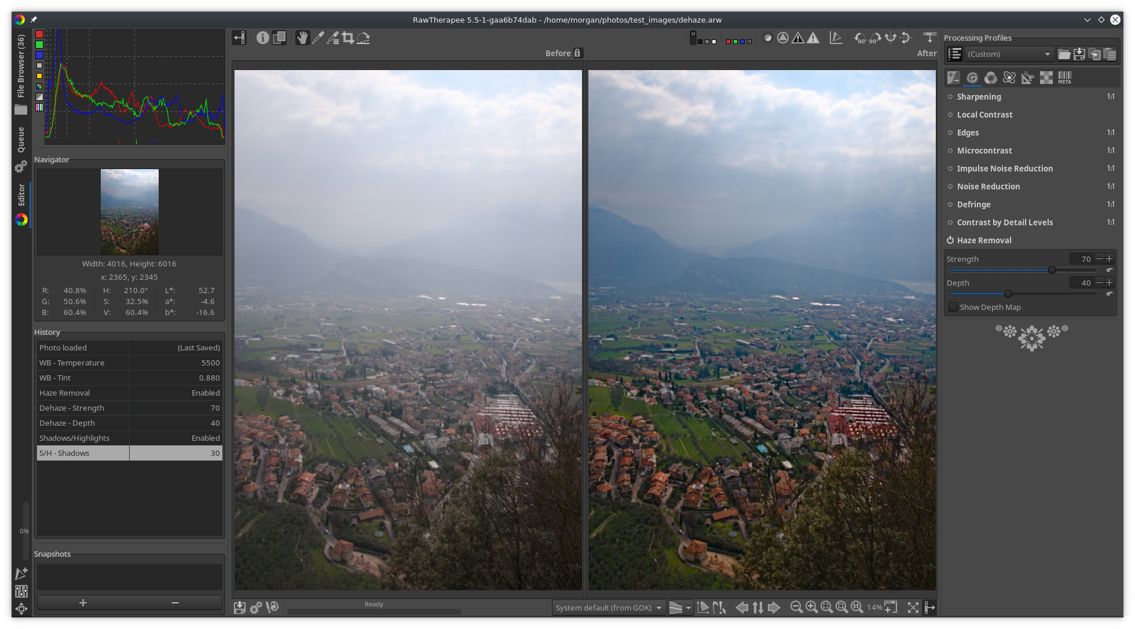Select the Hand navigation tool
Screen dimensions: 1135x629
tap(302, 38)
